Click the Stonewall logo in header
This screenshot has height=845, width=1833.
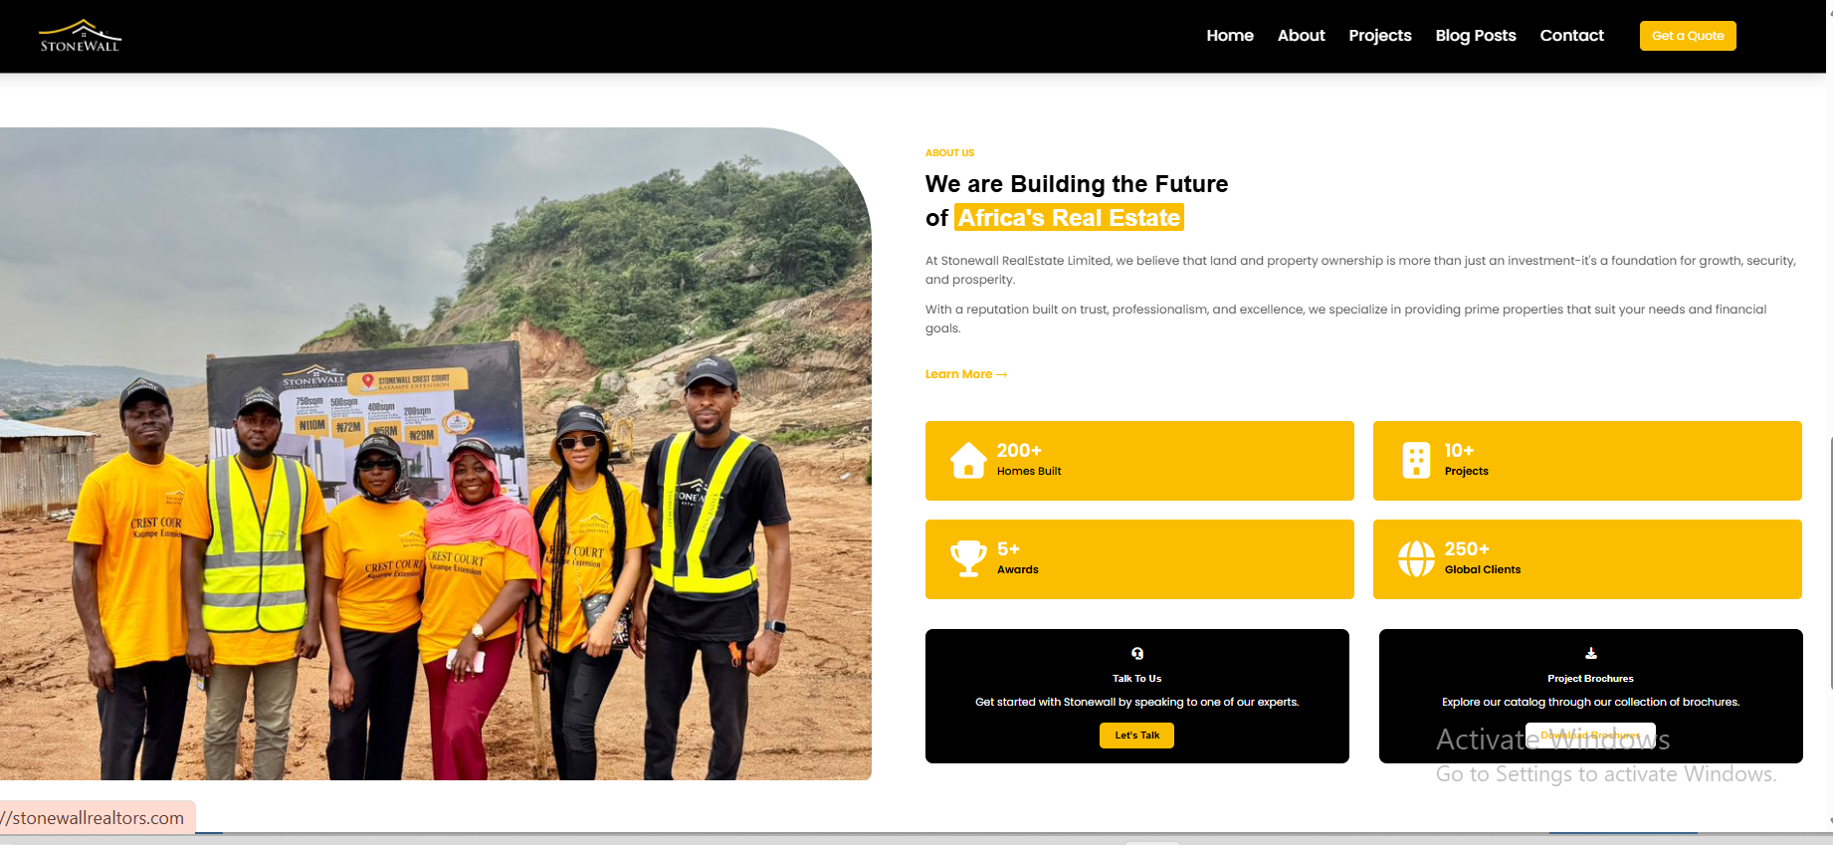pos(81,35)
